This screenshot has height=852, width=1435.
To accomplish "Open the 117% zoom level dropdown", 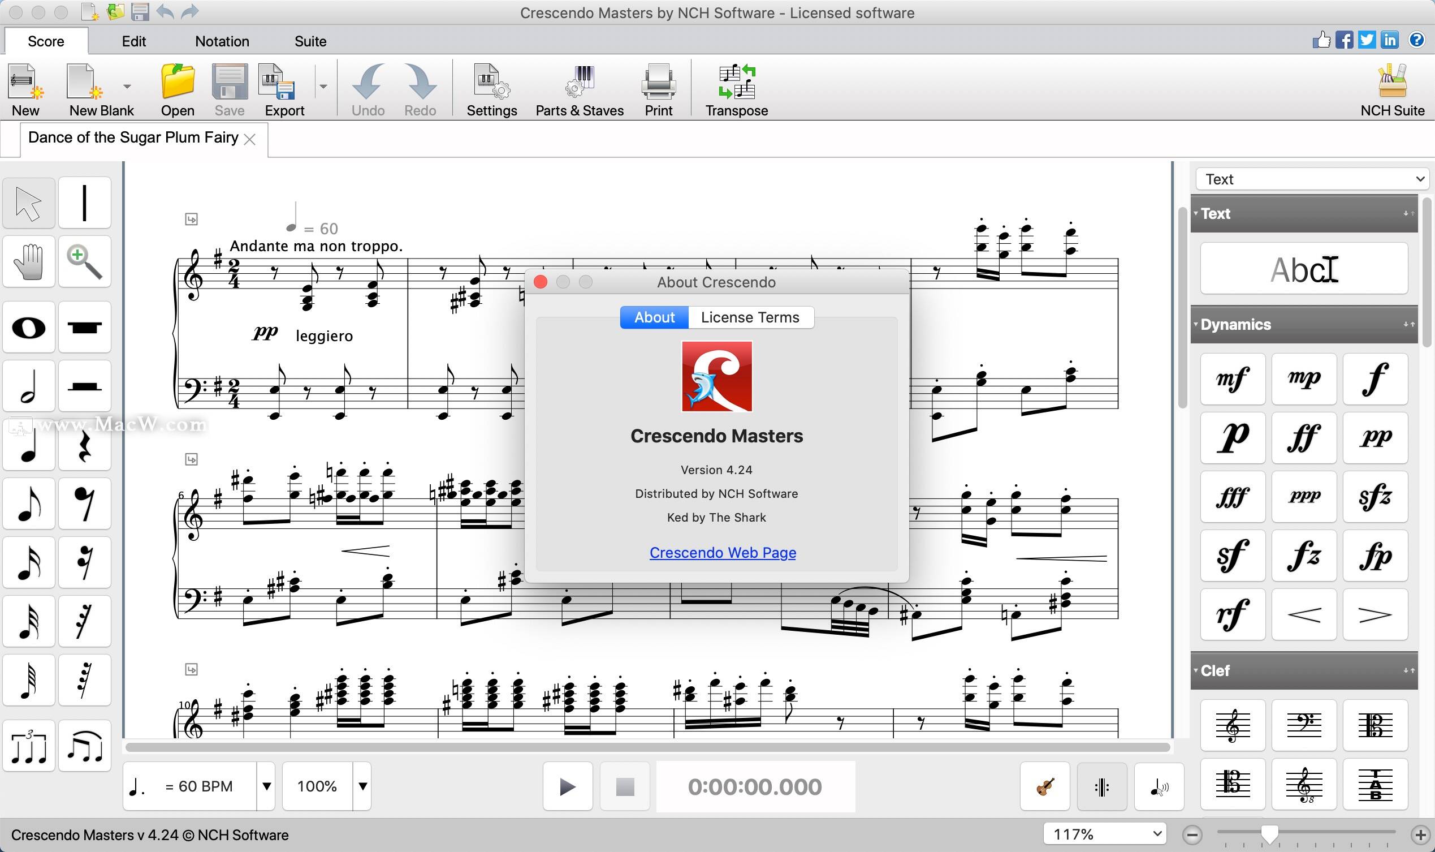I will [1104, 834].
